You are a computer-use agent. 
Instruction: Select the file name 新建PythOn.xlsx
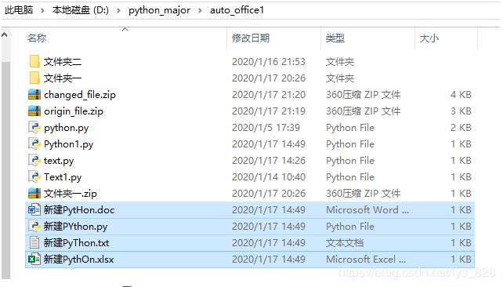(x=78, y=260)
